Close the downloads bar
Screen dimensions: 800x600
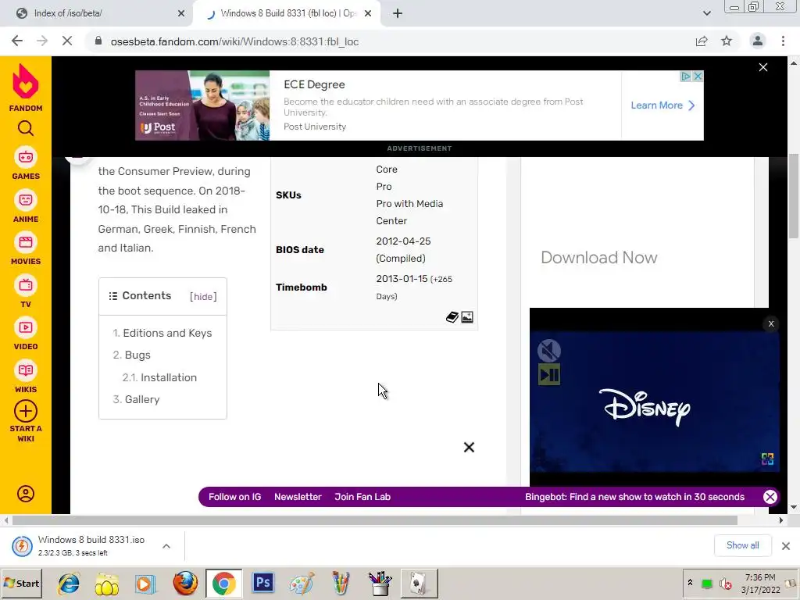[786, 546]
